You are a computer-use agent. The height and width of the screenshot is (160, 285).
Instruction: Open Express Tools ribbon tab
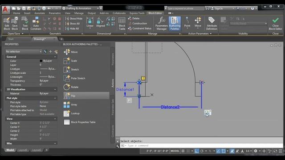click(x=137, y=13)
